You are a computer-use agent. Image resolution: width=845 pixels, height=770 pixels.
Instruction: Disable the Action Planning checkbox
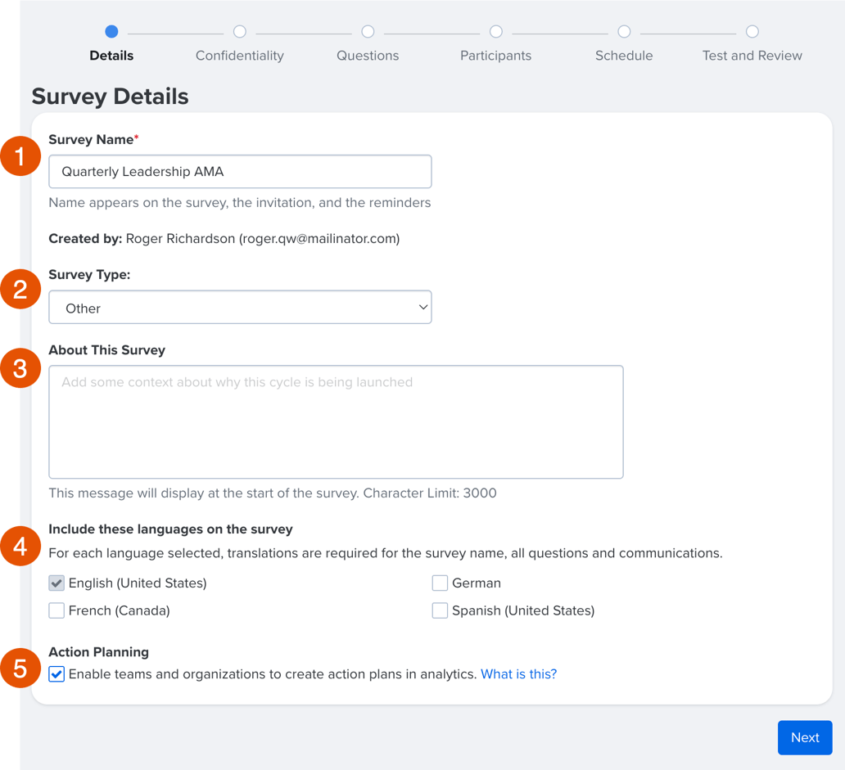pos(56,673)
